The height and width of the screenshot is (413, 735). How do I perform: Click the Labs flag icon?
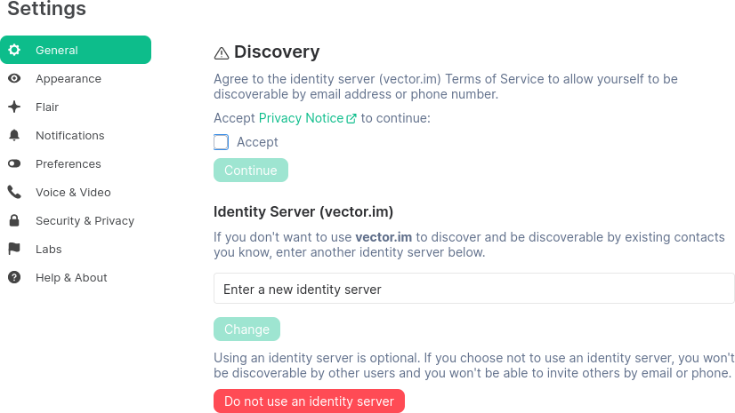coord(14,249)
